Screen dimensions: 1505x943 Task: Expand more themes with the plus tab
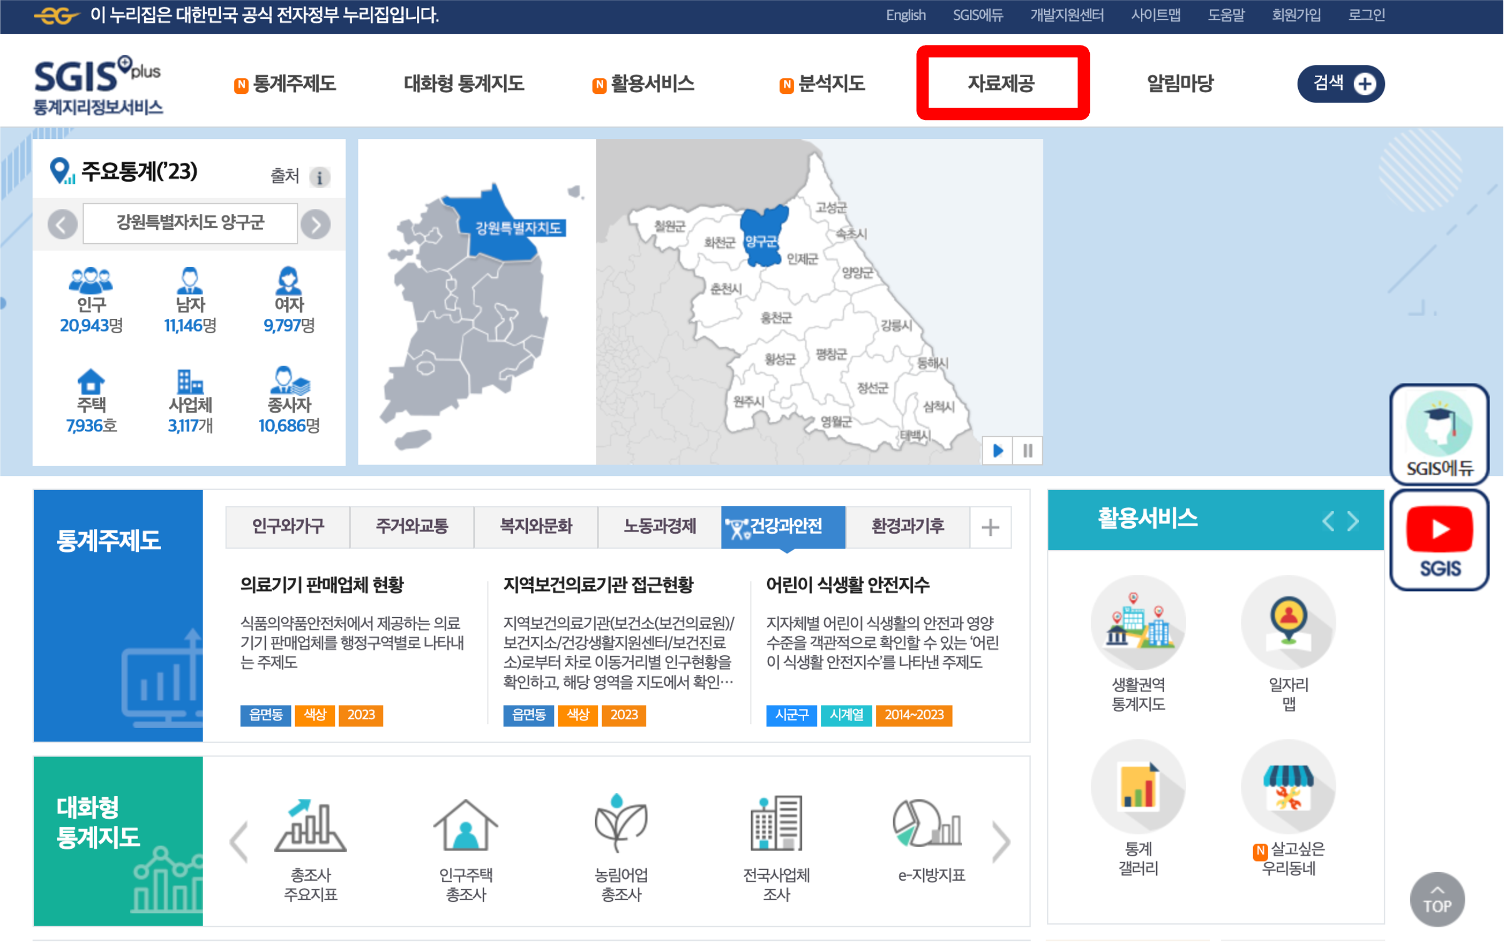[x=990, y=527]
